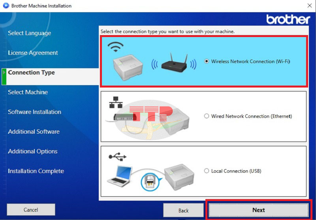Click the USB symbol icon

(117, 157)
